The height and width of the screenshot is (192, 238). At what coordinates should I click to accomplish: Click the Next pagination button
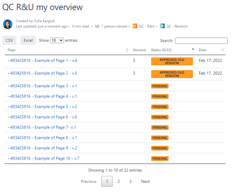(145, 181)
